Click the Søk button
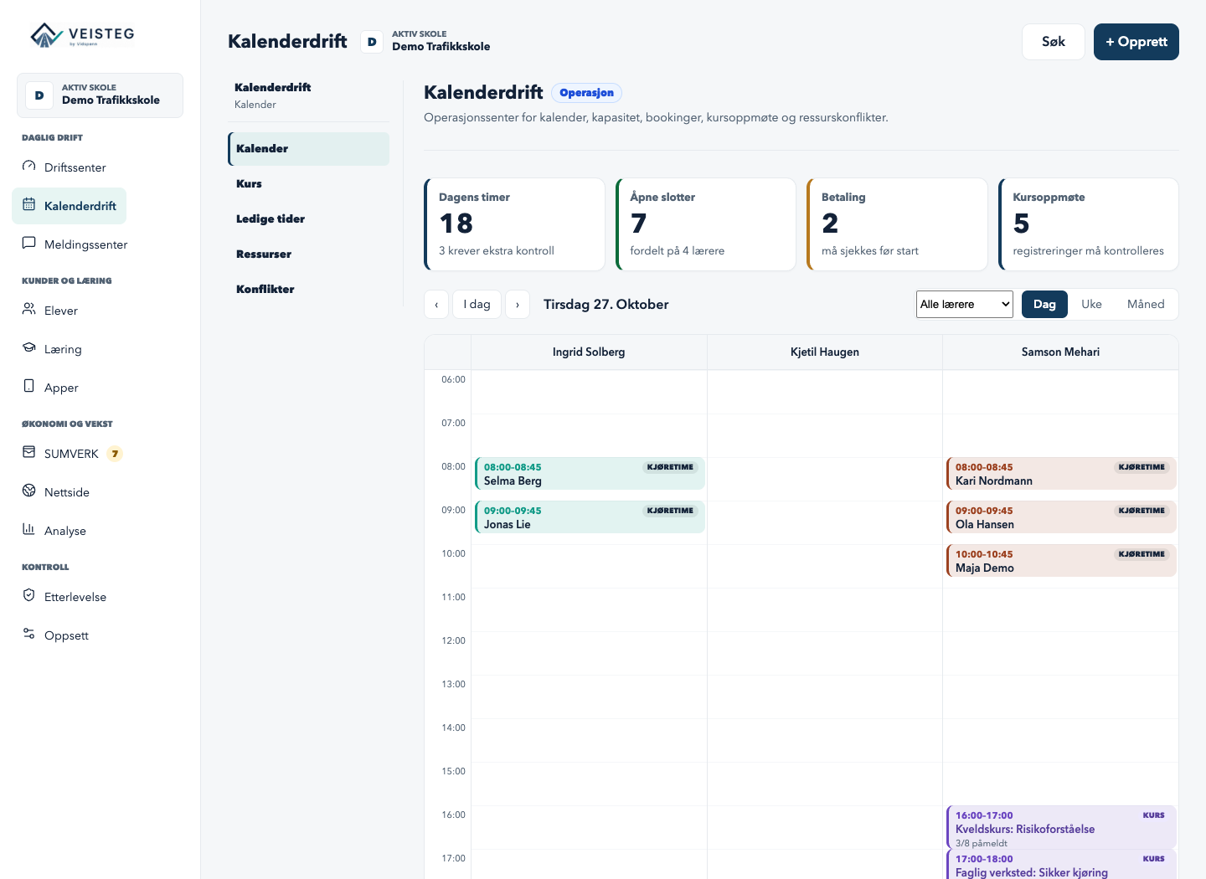1206x879 pixels. point(1054,42)
